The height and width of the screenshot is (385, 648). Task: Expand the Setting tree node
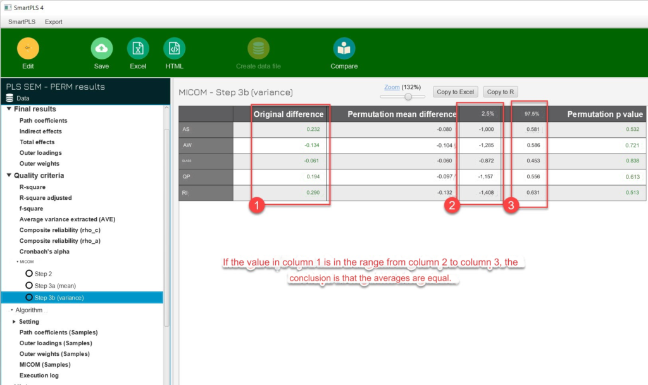pos(14,322)
